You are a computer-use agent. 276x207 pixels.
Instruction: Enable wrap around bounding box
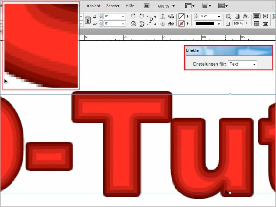click(x=265, y=16)
